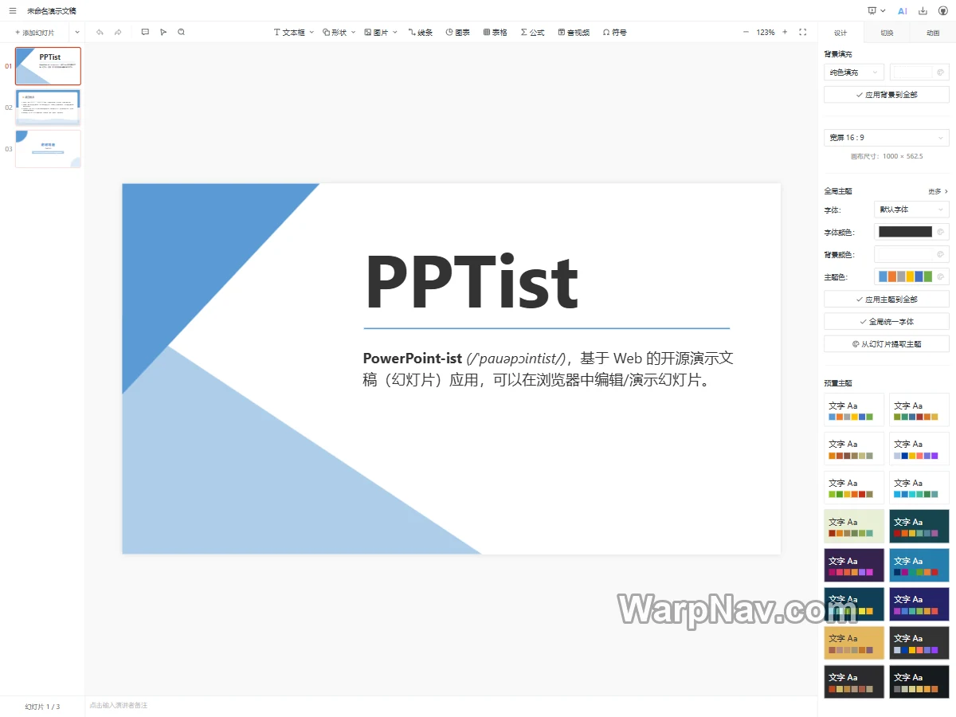The image size is (956, 717).
Task: Select the PPTist title text on slide
Action: [x=472, y=282]
